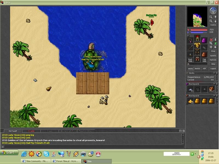
Task: Click the Logout button
Action: pos(213,69)
